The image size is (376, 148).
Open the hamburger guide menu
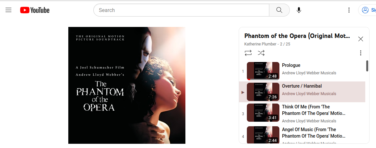tap(8, 10)
